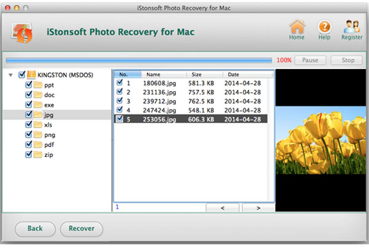The width and height of the screenshot is (369, 248).
Task: Click the yellow tulips preview image
Action: point(320,140)
